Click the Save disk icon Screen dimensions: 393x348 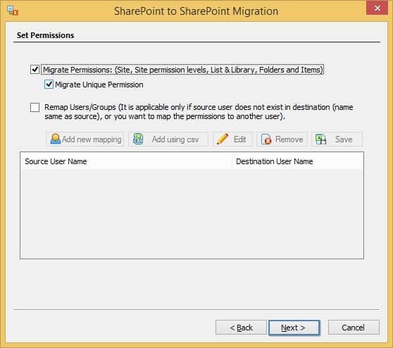pyautogui.click(x=321, y=139)
